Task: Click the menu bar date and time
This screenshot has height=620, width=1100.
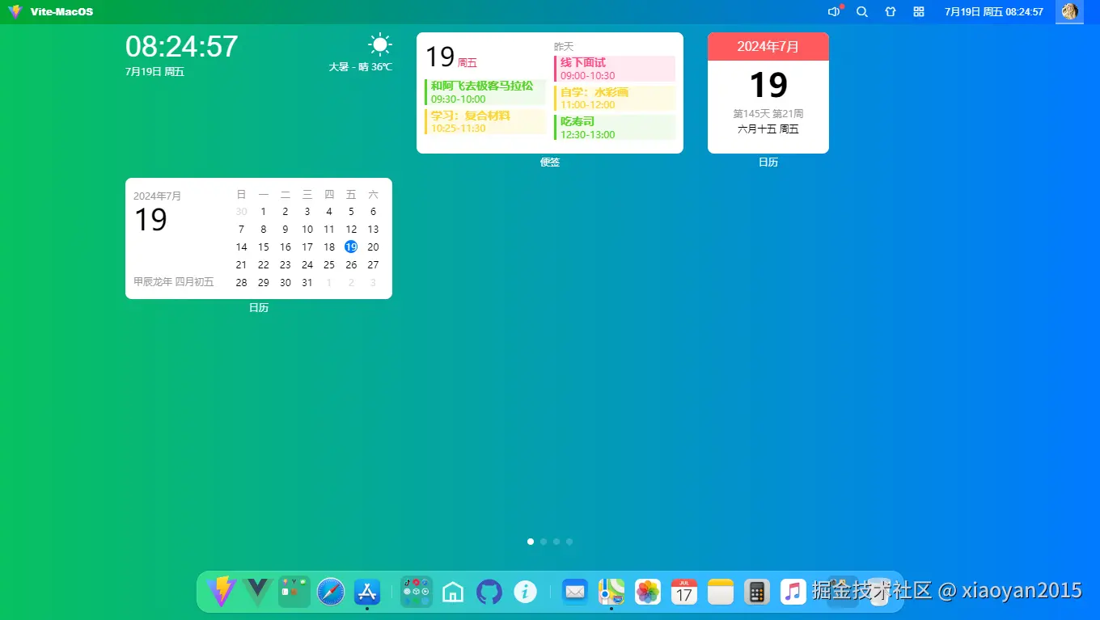Action: coord(994,12)
